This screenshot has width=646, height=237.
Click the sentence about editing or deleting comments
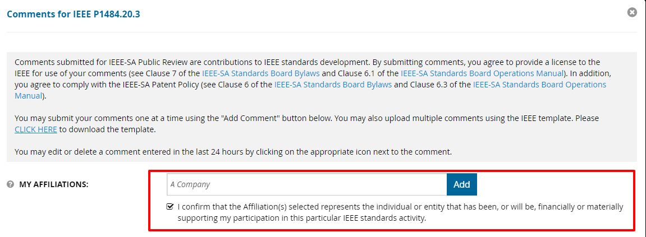pos(233,151)
